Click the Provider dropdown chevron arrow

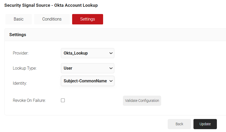(x=111, y=53)
